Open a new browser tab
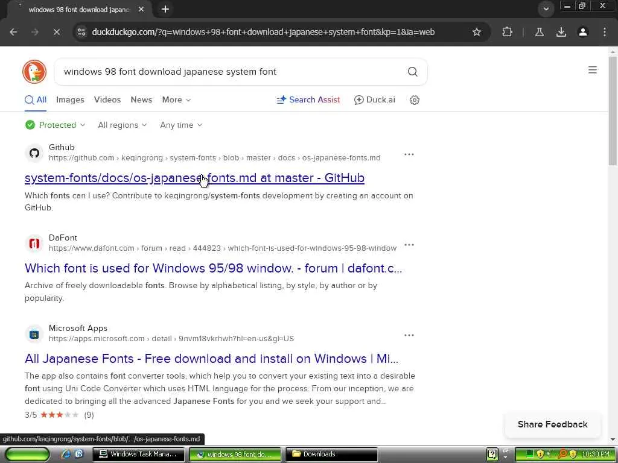The image size is (618, 463). tap(165, 9)
